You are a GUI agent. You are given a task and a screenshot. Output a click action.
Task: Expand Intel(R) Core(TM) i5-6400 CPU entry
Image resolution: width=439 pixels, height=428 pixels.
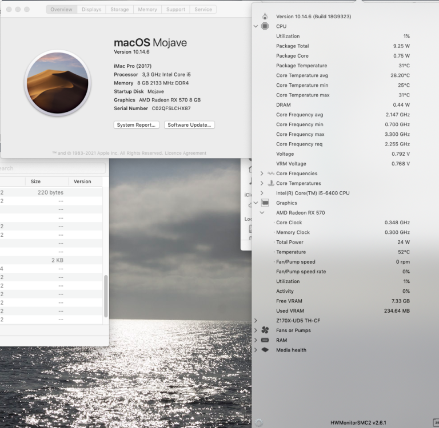pos(262,193)
